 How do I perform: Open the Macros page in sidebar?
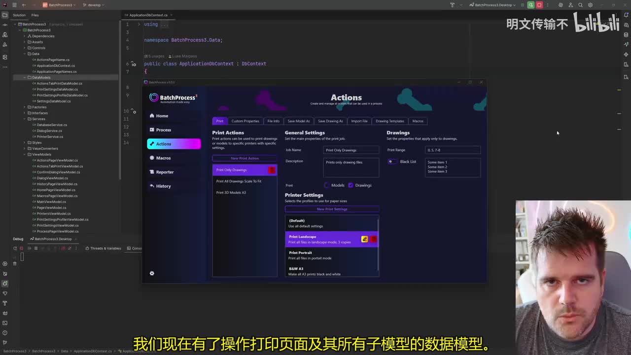(174, 158)
